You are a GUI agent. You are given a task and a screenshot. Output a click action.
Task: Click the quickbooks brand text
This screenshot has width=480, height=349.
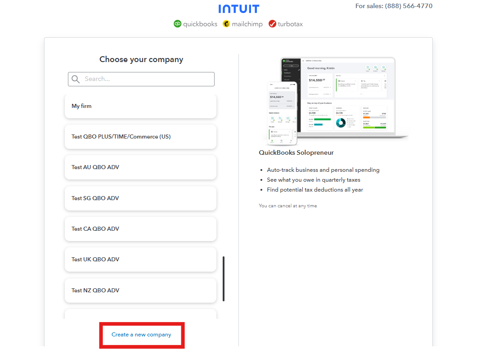point(200,24)
